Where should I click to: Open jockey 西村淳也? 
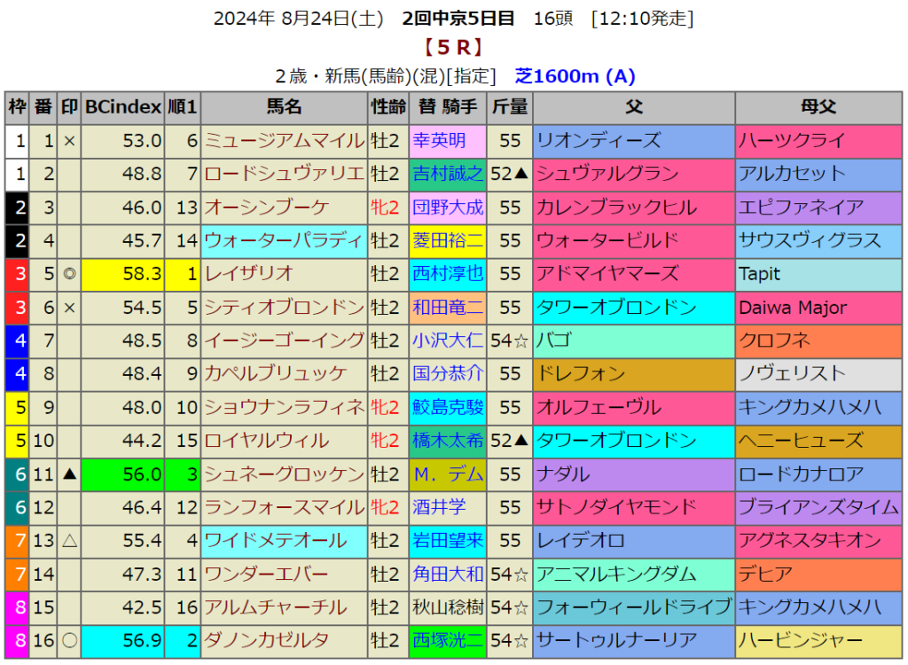(x=448, y=275)
